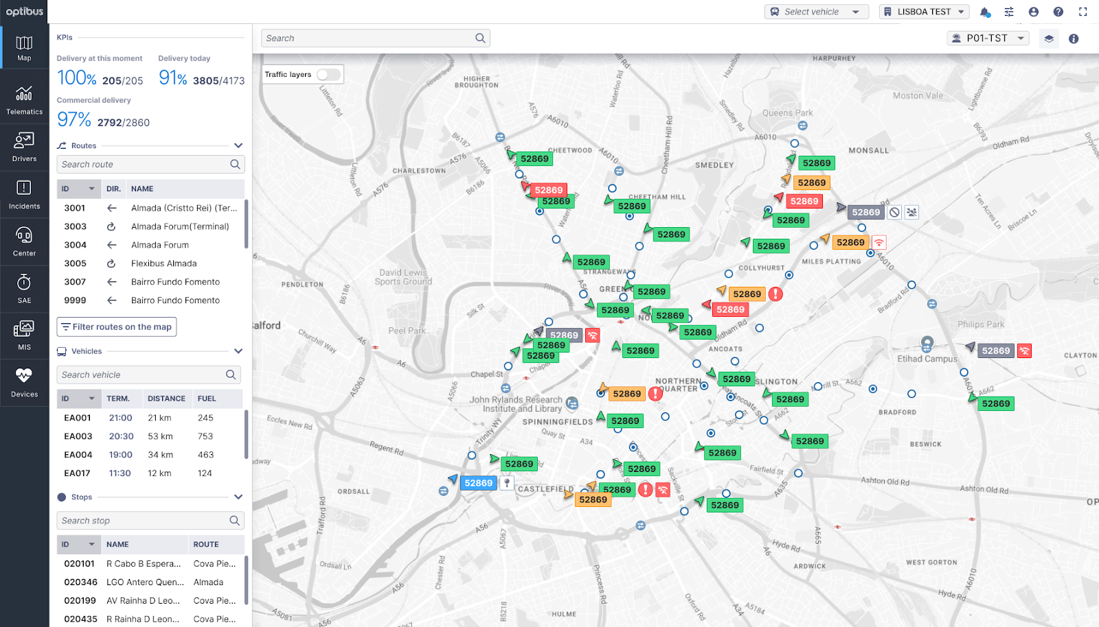Collapse the Routes section

[x=238, y=145]
